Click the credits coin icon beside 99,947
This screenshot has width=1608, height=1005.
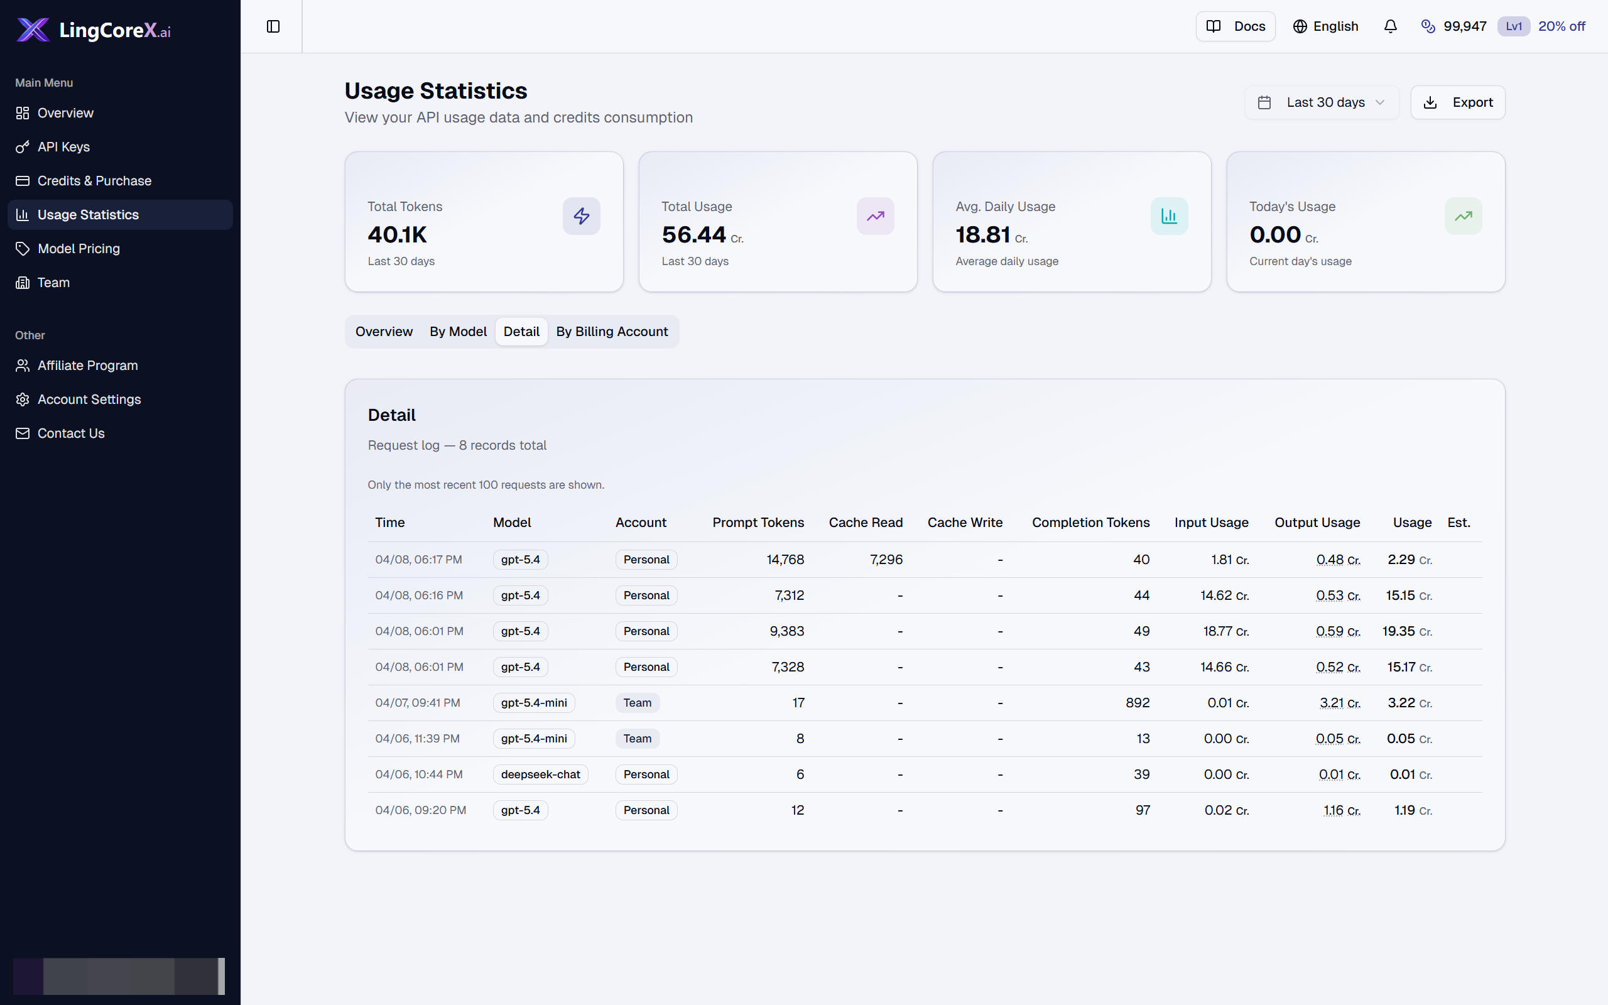click(1428, 26)
